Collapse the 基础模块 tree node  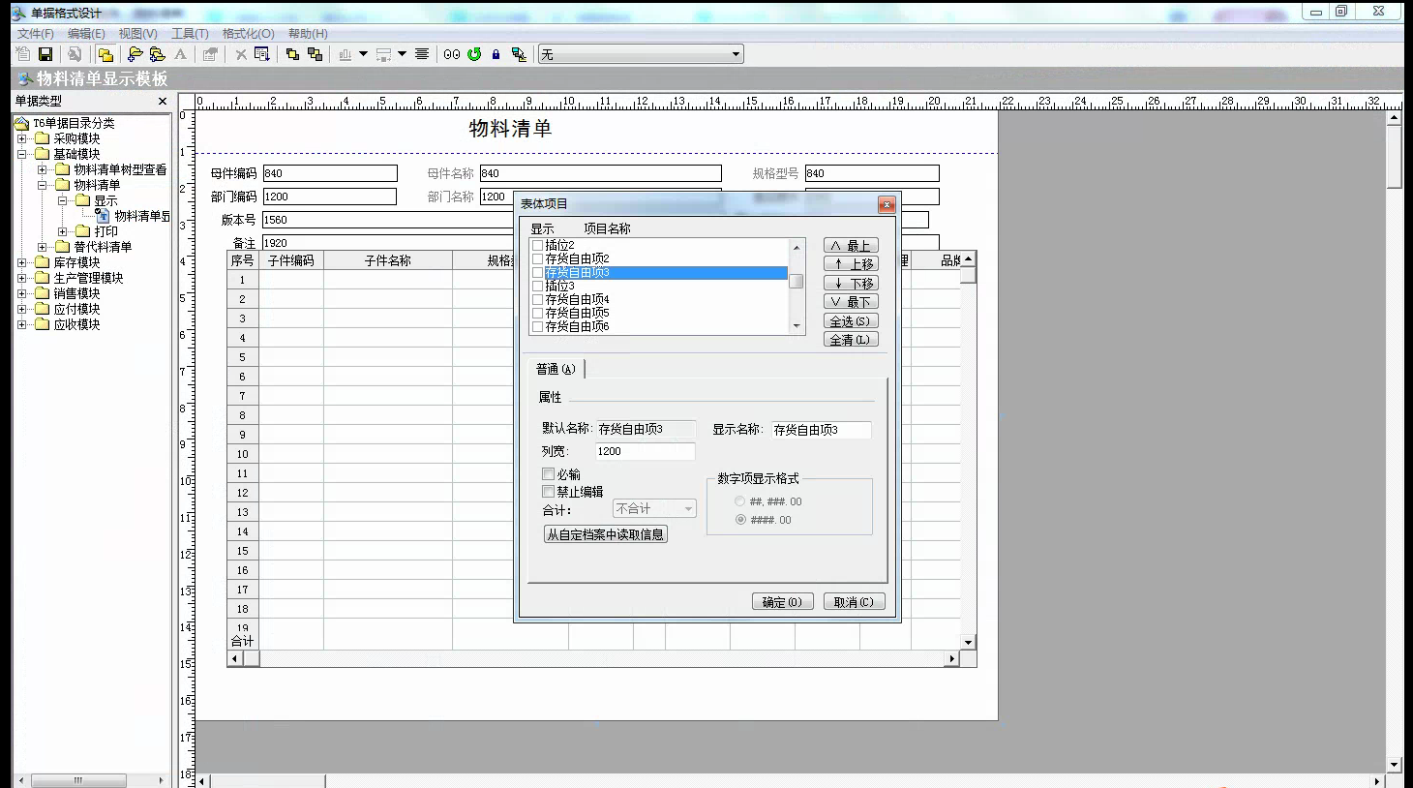pyautogui.click(x=22, y=154)
